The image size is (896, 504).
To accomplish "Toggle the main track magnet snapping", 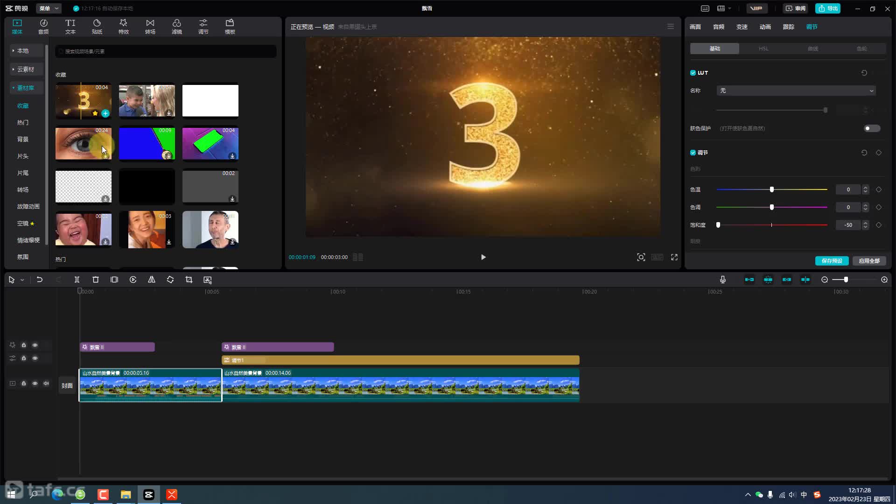I will [749, 280].
